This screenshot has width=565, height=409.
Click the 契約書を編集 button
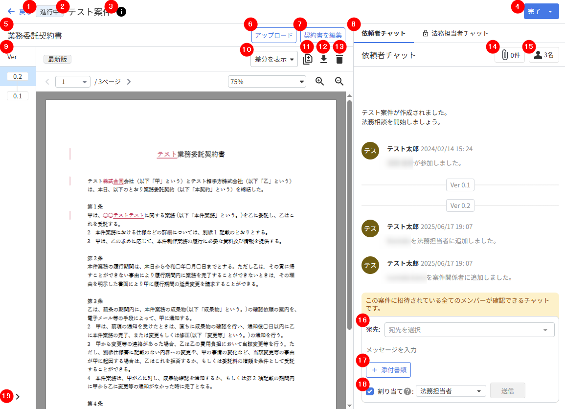click(323, 35)
